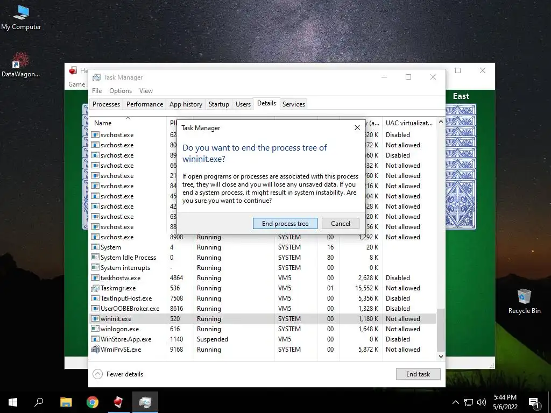
Task: Select the winlogon.exe row name
Action: (119, 329)
